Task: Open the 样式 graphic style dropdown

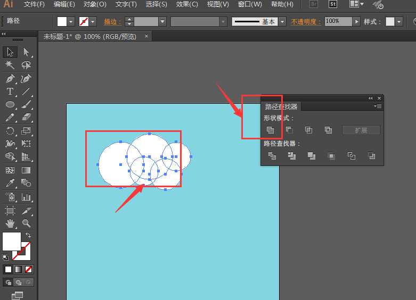Action: click(x=399, y=22)
